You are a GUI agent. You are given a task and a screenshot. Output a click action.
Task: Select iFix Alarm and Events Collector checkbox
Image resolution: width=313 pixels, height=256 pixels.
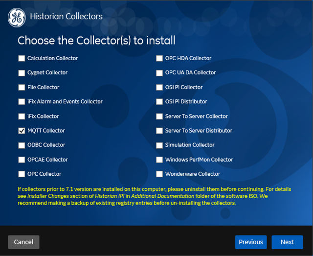[22, 102]
